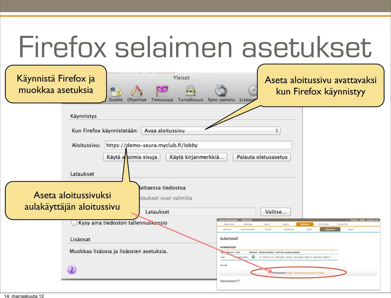Click the 'Yleiset' window title text
The width and height of the screenshot is (391, 298).
pyautogui.click(x=181, y=78)
